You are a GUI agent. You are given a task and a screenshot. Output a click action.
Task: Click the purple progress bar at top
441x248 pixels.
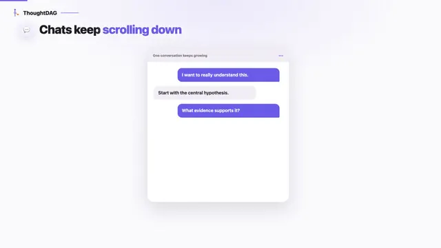[14, 1]
